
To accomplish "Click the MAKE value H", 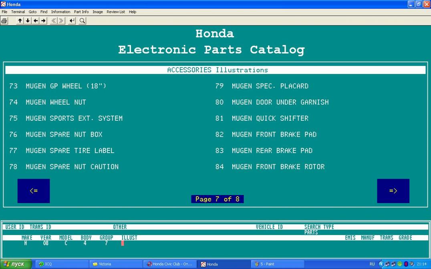I will [x=26, y=243].
